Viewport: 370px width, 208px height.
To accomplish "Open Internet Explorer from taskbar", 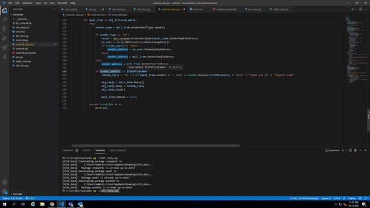I will coord(33,204).
